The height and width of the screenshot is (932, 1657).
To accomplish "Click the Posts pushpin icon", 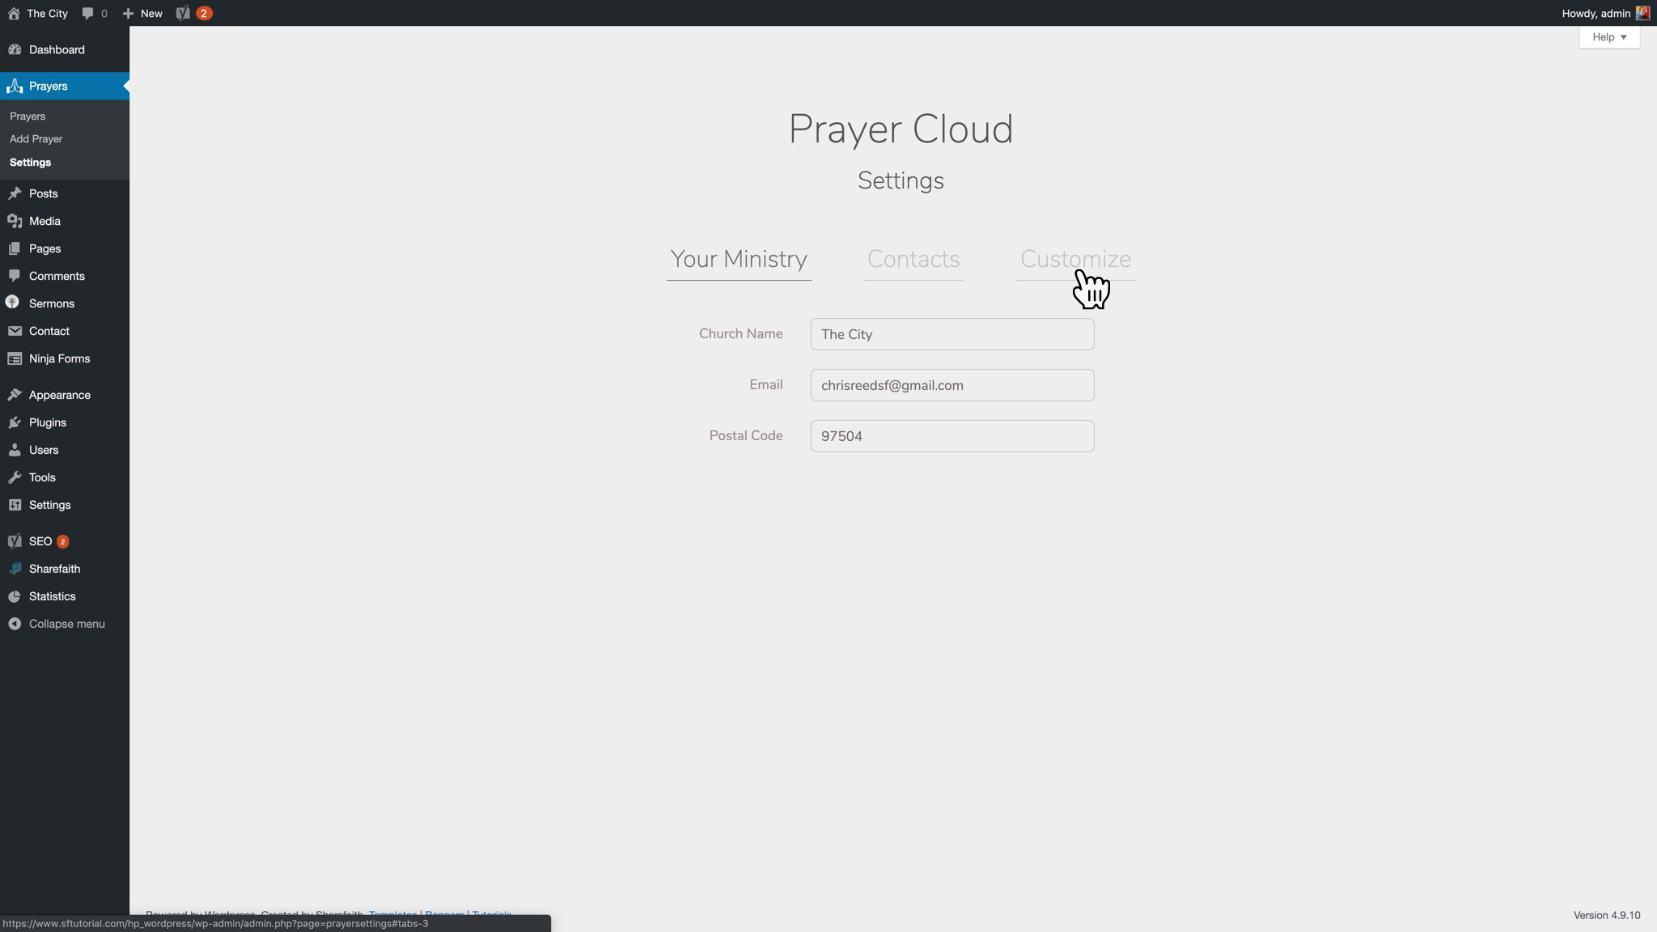I will click(15, 193).
